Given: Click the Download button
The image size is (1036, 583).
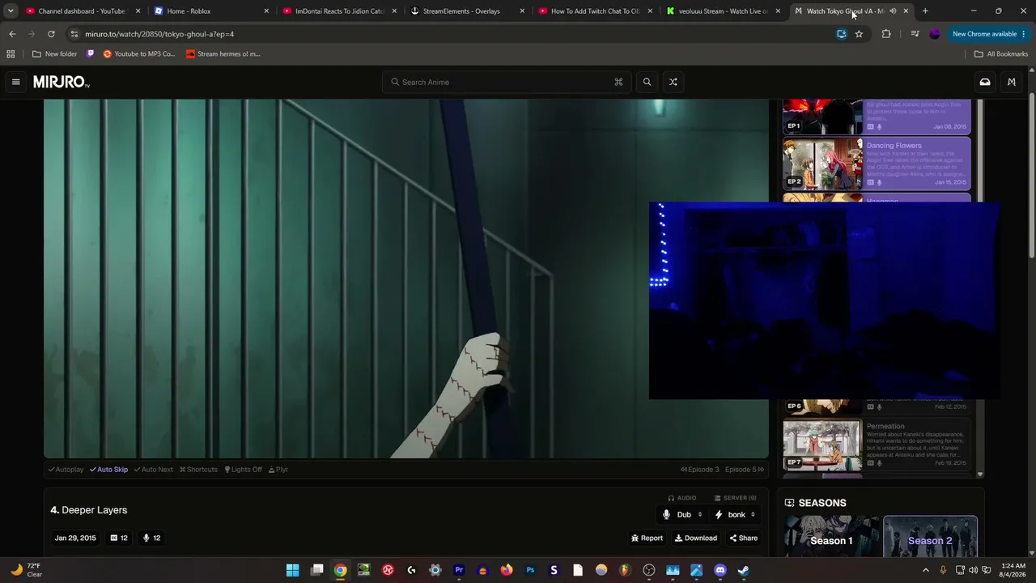Looking at the screenshot, I should click(695, 538).
